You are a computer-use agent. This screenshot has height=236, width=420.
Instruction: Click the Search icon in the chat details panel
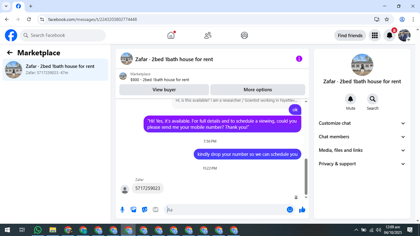[373, 99]
